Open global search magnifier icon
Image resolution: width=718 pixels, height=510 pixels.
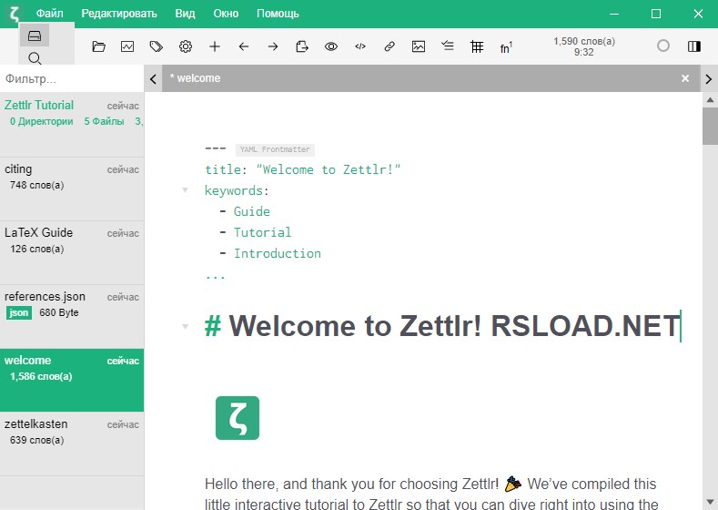pos(35,58)
